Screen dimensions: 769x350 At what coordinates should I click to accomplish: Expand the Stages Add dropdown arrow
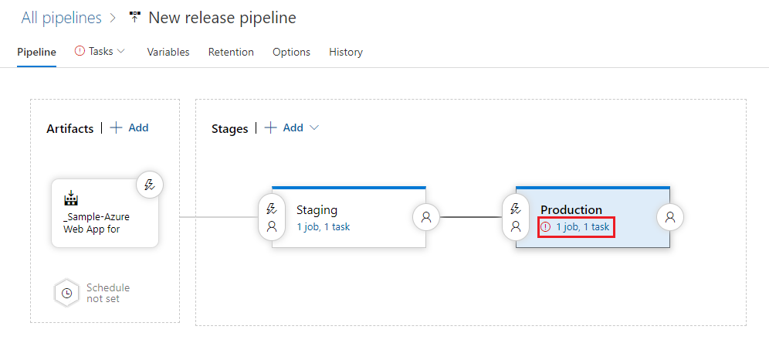[x=314, y=128]
